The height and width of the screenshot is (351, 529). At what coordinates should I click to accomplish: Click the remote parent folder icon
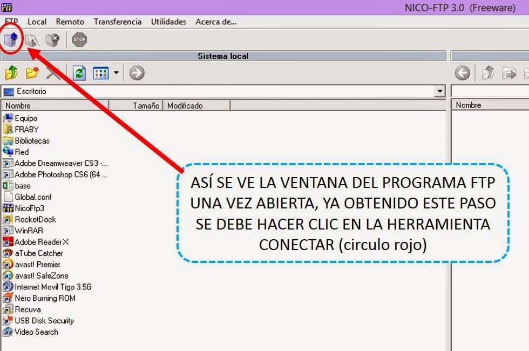click(488, 73)
